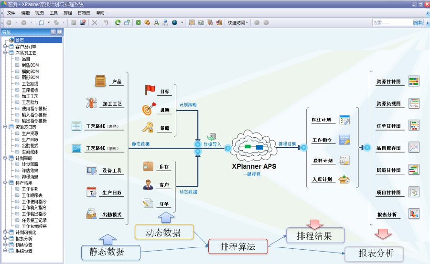Expand the 系统设置 tree node
430x264 pixels.
(5, 251)
